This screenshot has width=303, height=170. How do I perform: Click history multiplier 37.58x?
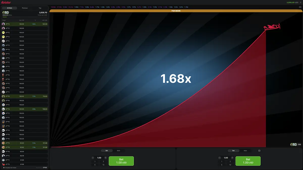click(59, 7)
